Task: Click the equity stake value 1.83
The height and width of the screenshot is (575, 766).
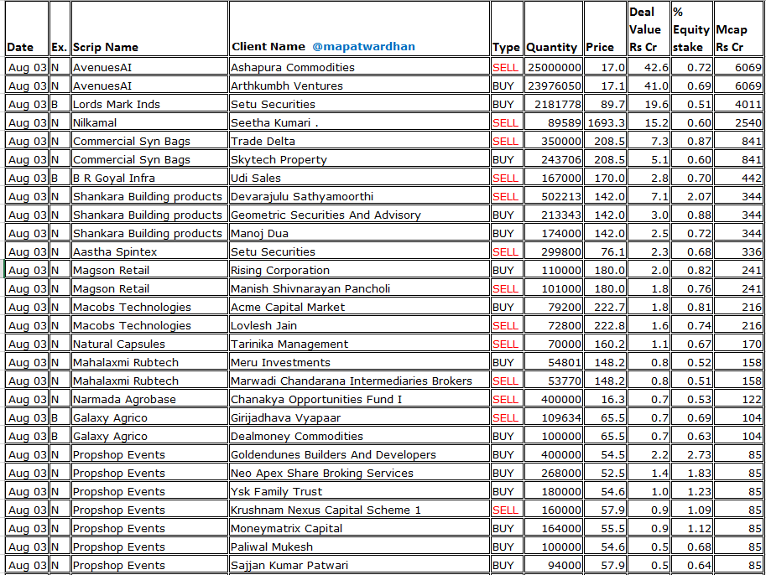Action: pyautogui.click(x=699, y=473)
